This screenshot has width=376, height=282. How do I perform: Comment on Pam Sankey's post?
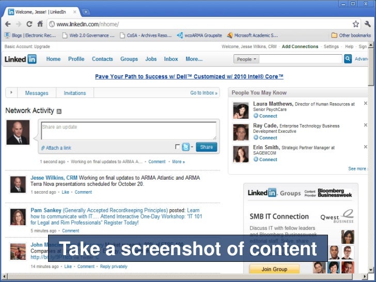tap(70, 231)
